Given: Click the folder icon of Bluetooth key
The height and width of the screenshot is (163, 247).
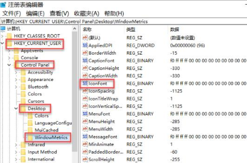Looking at the screenshot, I should point(23,87).
